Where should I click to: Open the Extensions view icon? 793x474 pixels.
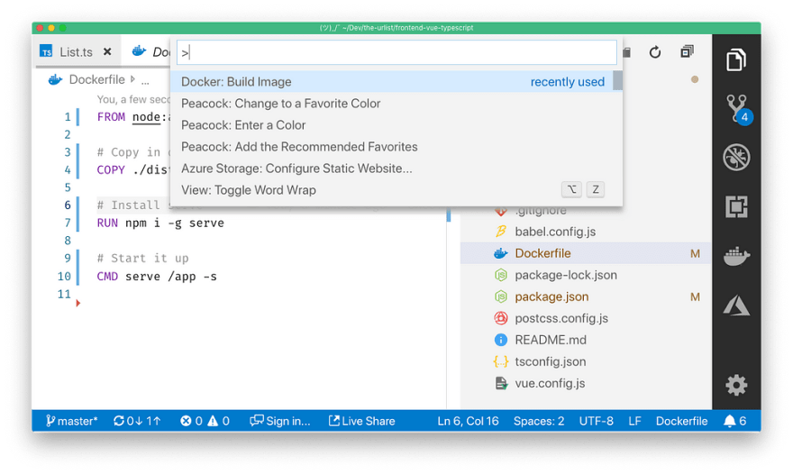pos(736,206)
